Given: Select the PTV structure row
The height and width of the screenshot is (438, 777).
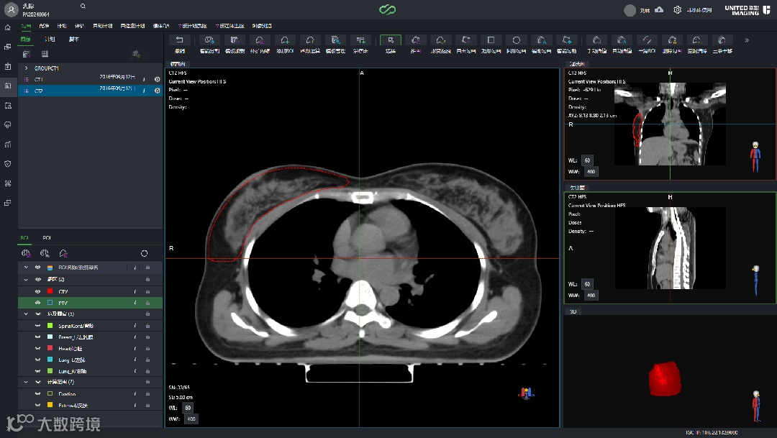Looking at the screenshot, I should click(x=90, y=303).
